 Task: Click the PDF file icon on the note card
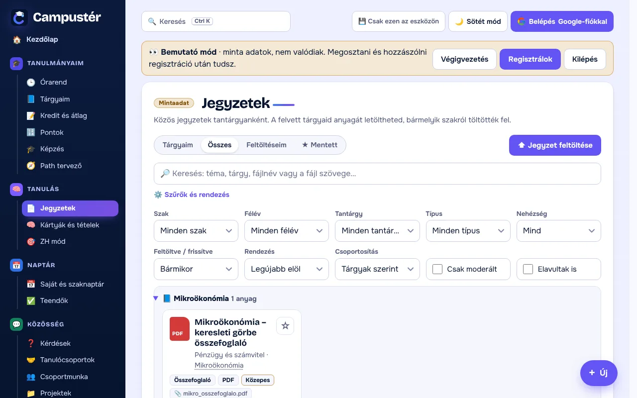(x=180, y=329)
